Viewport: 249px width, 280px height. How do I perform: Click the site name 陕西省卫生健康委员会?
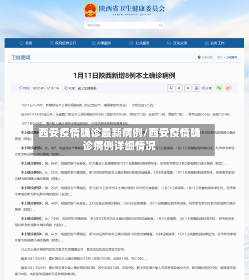tap(132, 8)
